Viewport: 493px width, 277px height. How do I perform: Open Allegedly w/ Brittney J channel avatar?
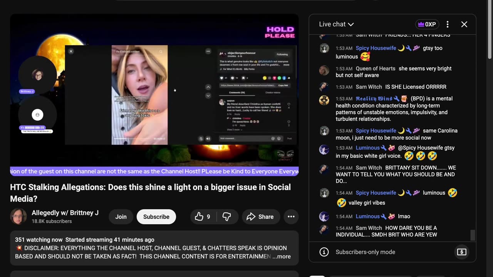point(18,217)
